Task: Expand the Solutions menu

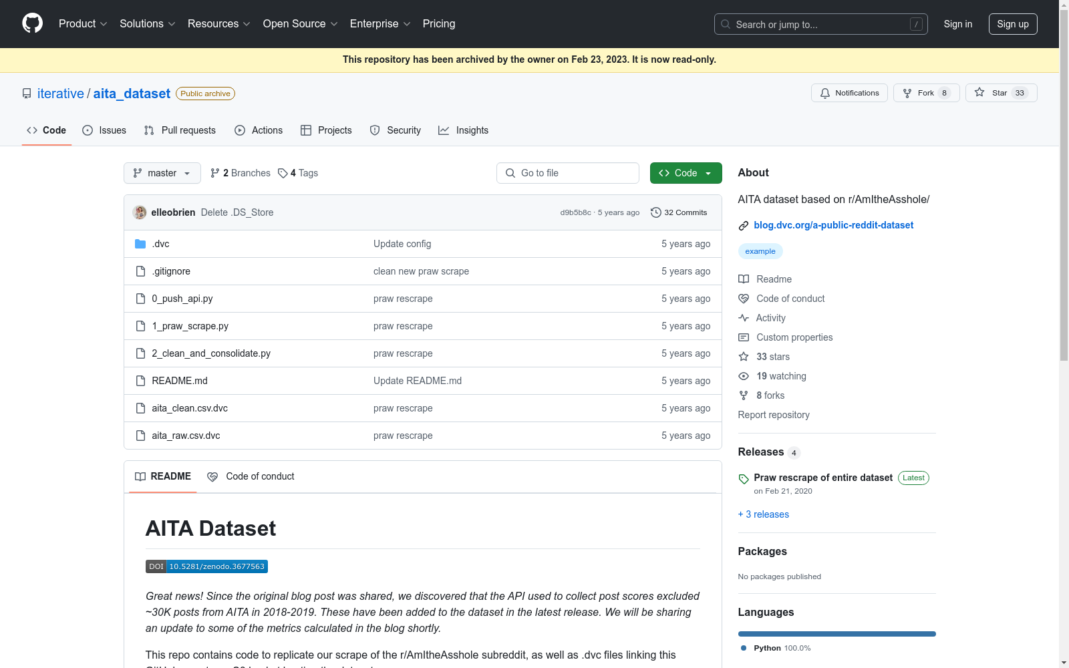Action: (148, 23)
